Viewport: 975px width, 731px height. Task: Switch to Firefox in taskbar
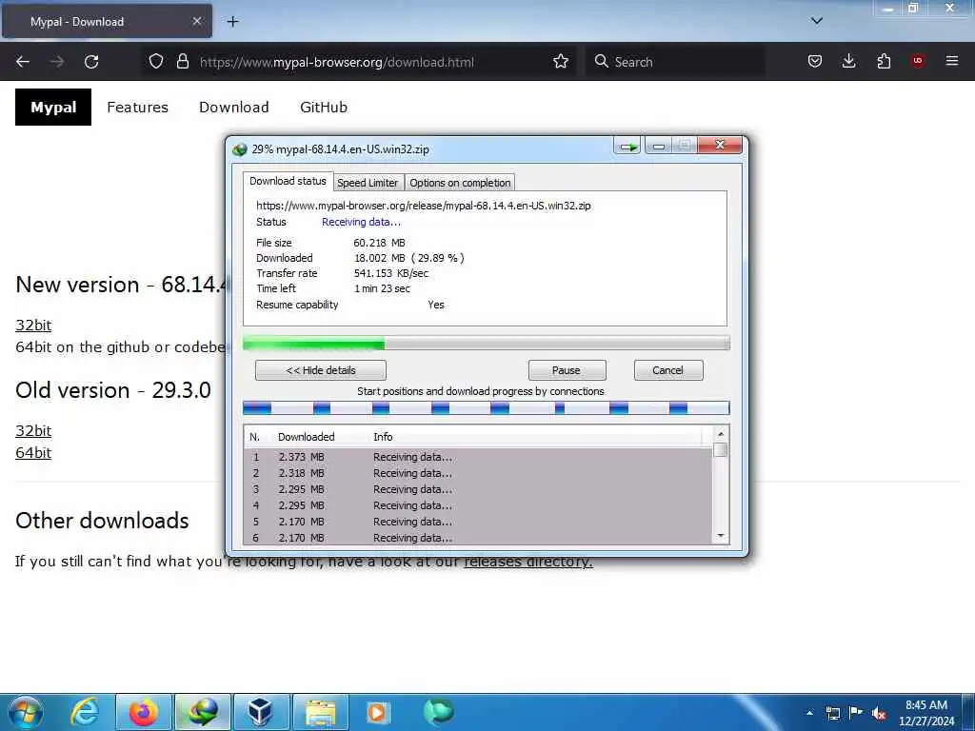tap(143, 712)
